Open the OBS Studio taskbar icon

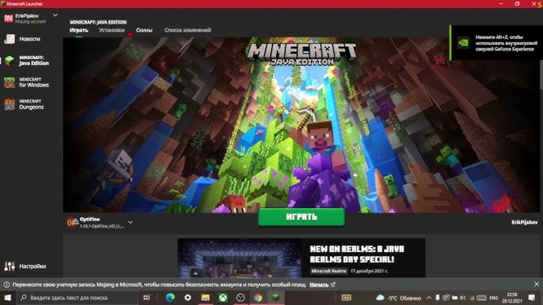[241, 297]
